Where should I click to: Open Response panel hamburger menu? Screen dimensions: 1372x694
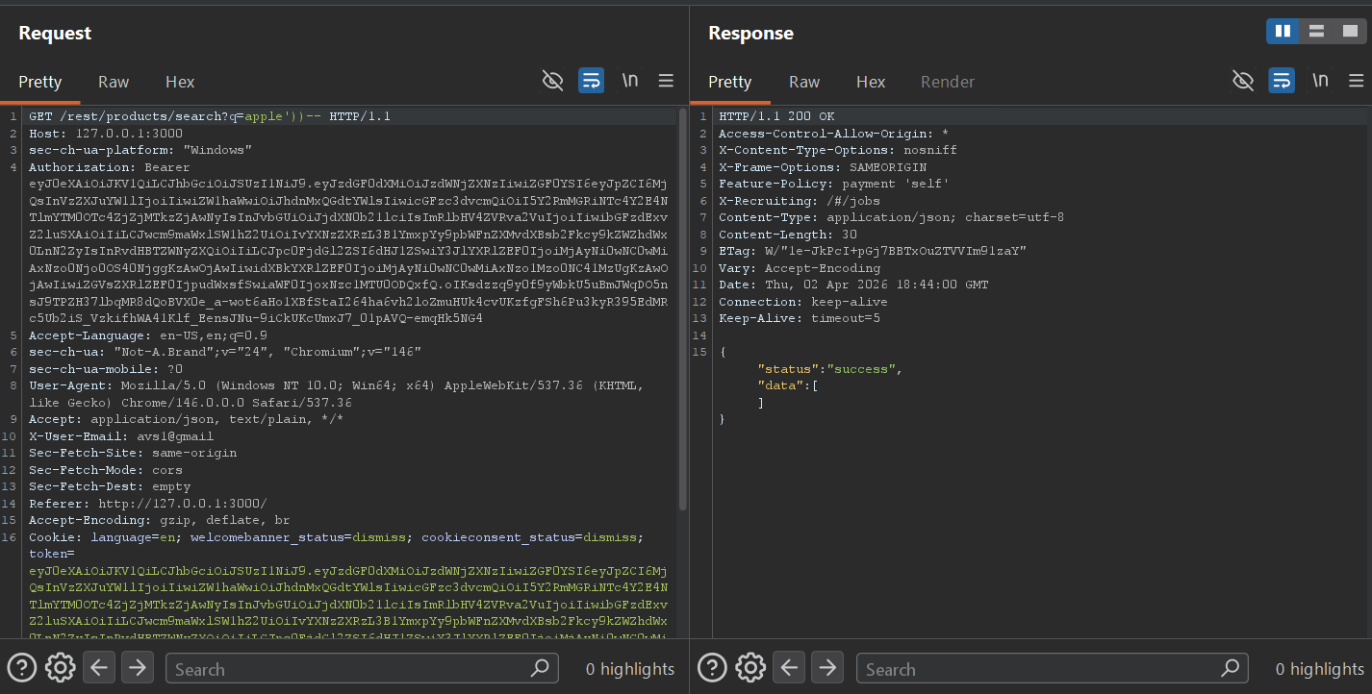pyautogui.click(x=1356, y=81)
